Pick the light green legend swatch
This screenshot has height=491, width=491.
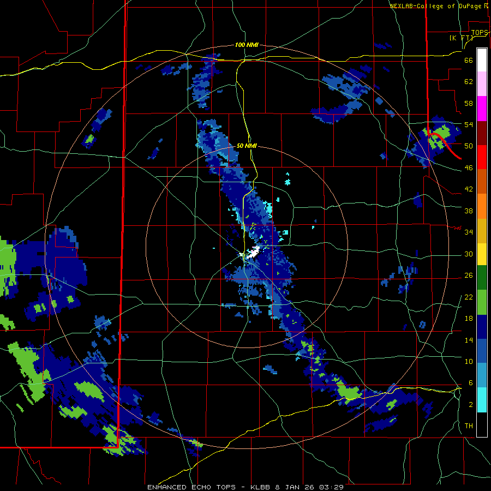coord(482,302)
